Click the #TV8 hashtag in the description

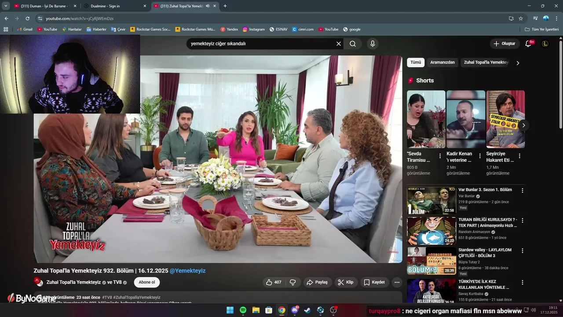click(x=107, y=297)
